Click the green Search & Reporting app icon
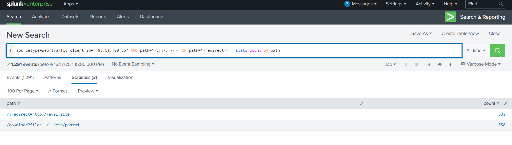 pos(450,17)
